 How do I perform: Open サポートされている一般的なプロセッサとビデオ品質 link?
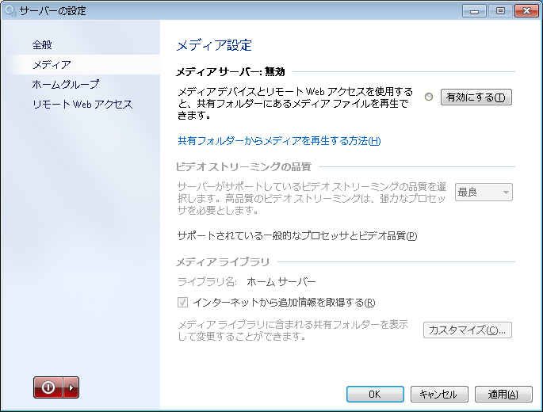[297, 236]
